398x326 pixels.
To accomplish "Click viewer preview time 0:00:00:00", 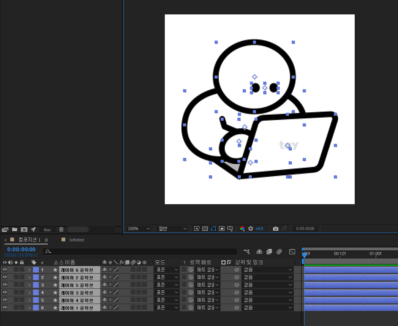I will 305,228.
